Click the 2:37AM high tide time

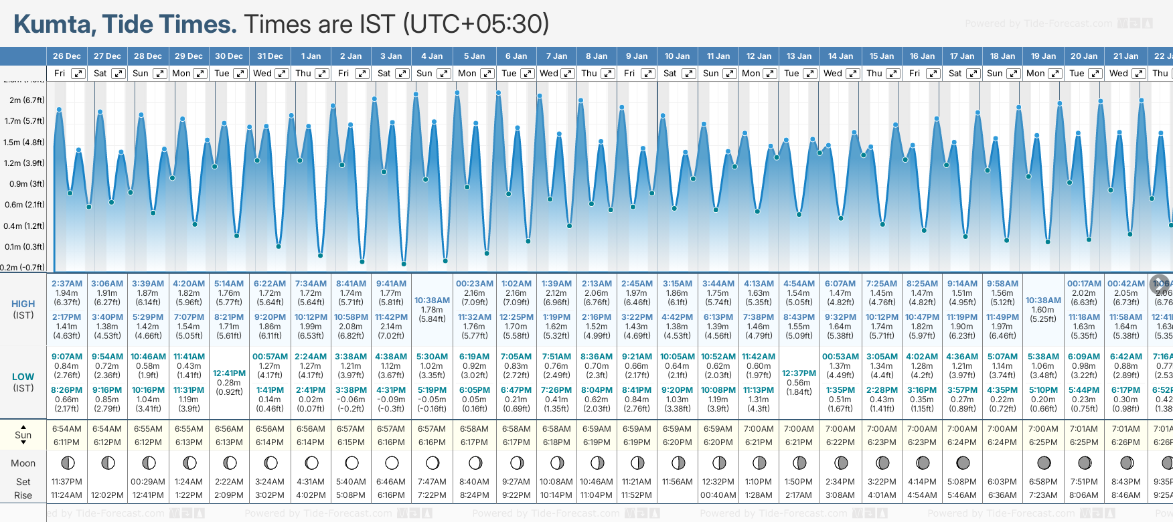point(67,284)
